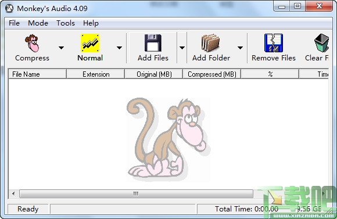This screenshot has height=219, width=337.
Task: Sort by the File Name column header
Action: click(x=37, y=74)
